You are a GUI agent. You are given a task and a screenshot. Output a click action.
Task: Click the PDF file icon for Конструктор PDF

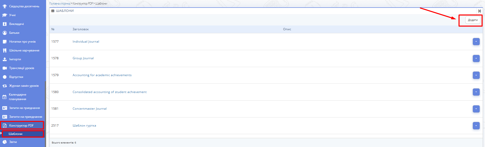click(x=5, y=126)
